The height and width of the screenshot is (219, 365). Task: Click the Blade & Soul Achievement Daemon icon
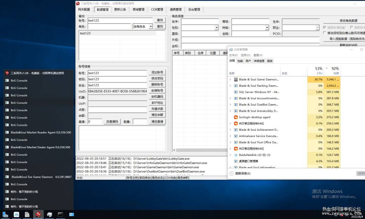(236, 130)
